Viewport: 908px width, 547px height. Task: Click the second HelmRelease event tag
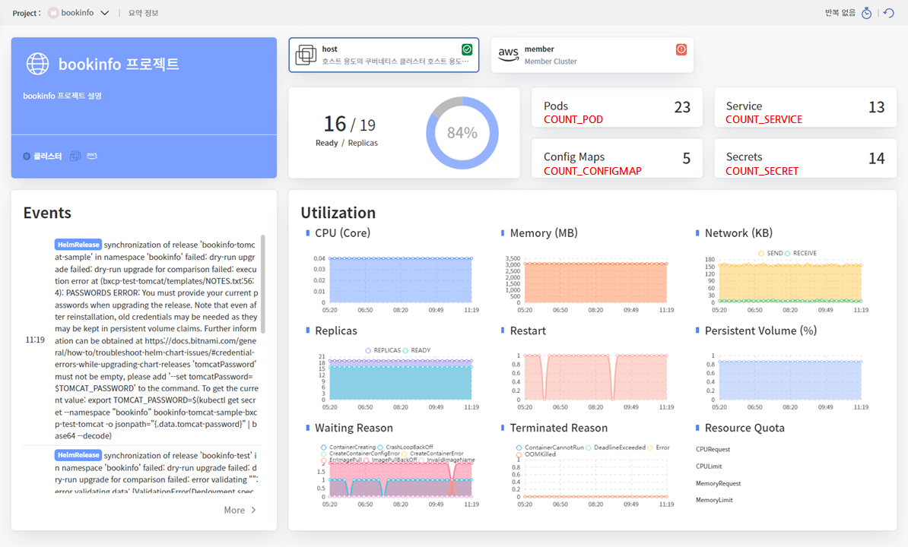(78, 455)
